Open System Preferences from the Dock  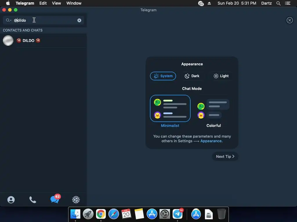pos(165,214)
